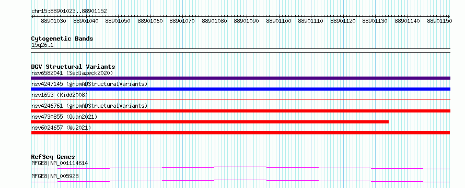Click the dark purple nsv6582041 variant bar
This screenshot has height=188, width=465.
click(240, 78)
